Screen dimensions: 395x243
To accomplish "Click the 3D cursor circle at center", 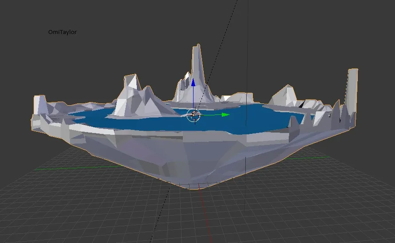I will tap(194, 115).
